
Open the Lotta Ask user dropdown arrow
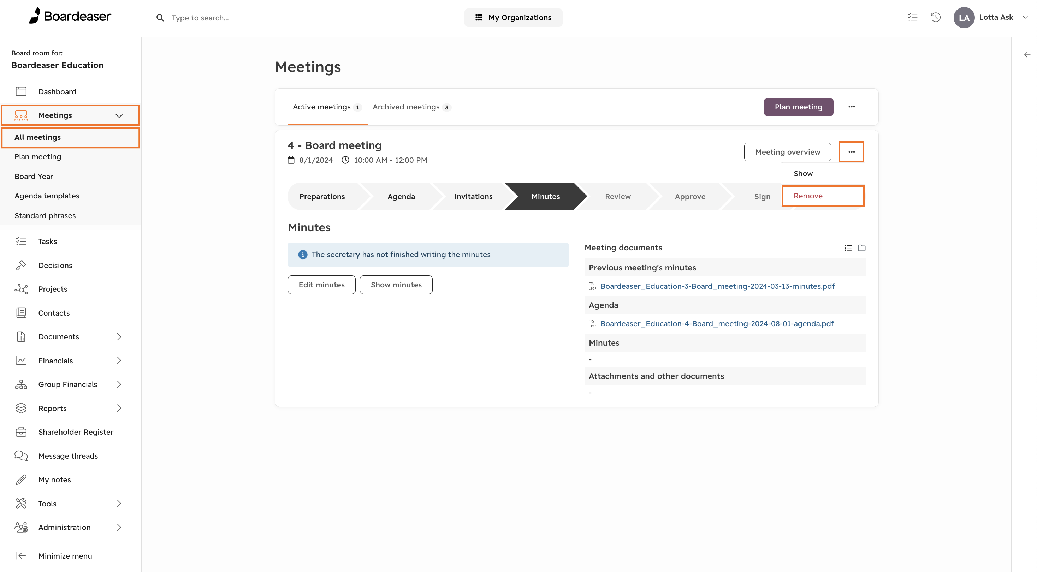(1025, 17)
